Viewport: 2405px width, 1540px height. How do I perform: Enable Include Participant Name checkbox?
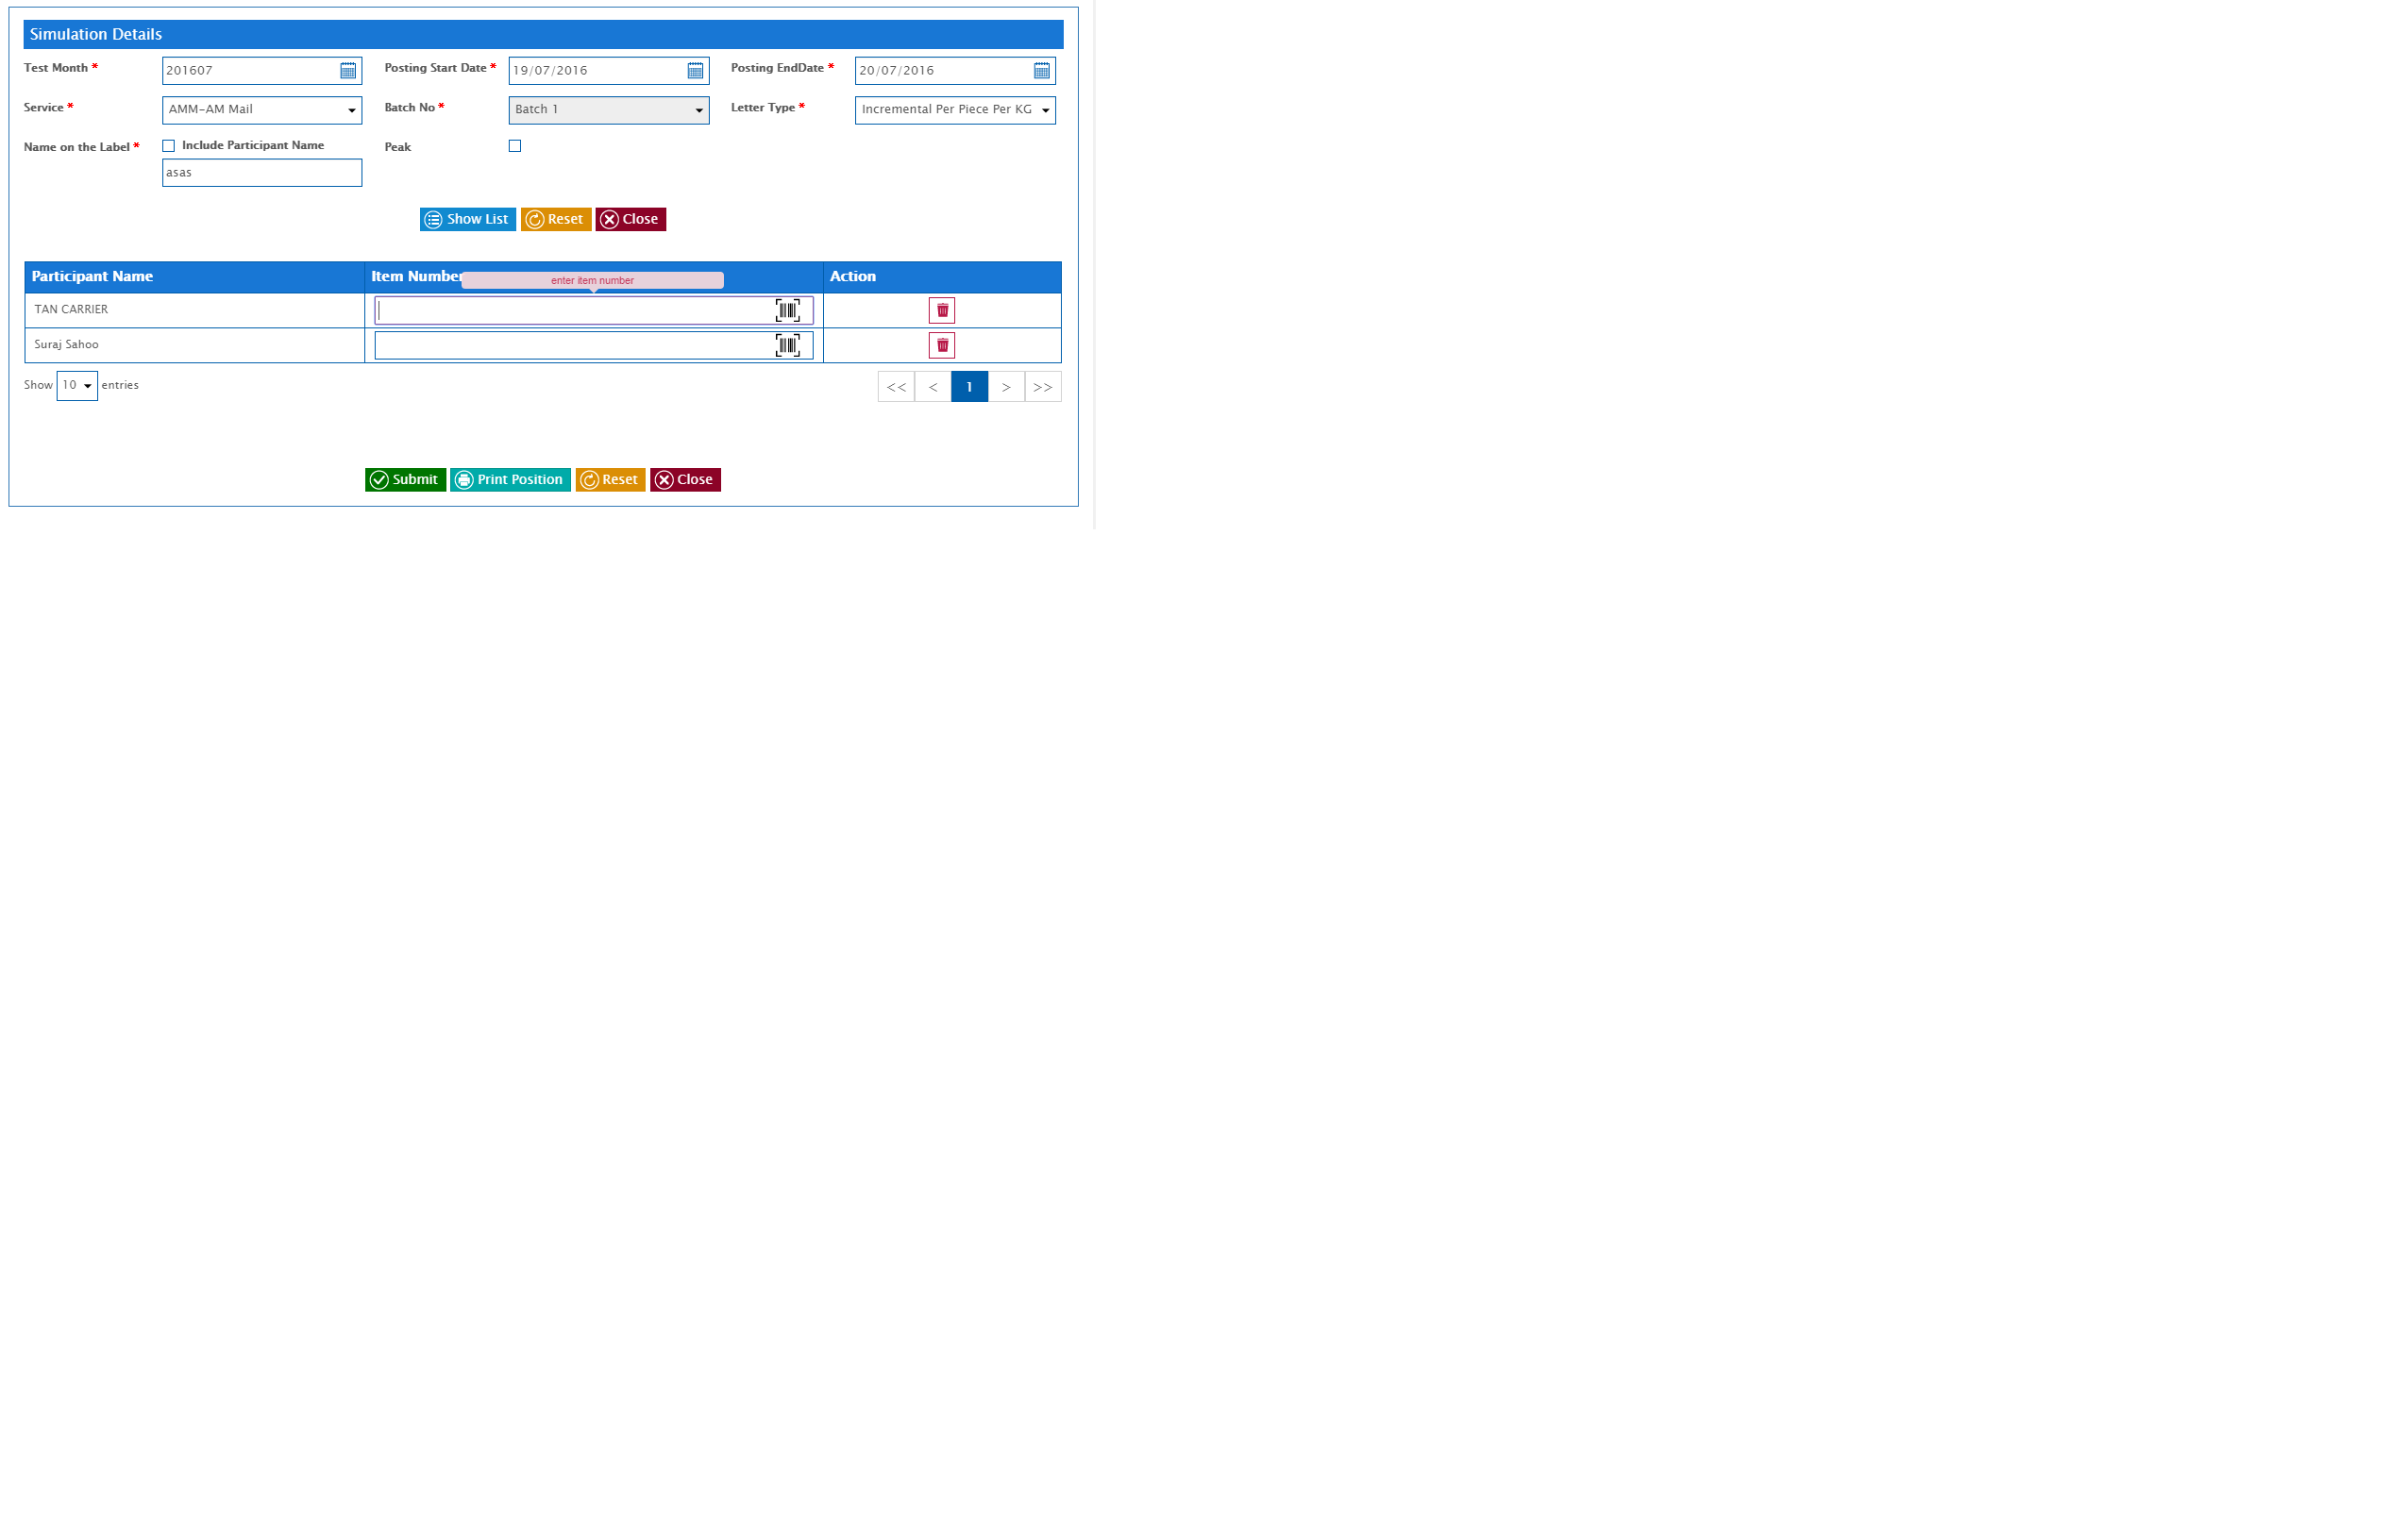[x=169, y=146]
